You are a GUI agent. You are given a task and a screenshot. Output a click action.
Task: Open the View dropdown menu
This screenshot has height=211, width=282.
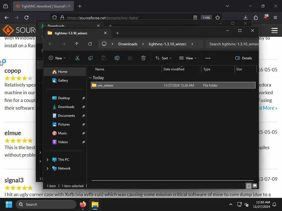(x=188, y=58)
